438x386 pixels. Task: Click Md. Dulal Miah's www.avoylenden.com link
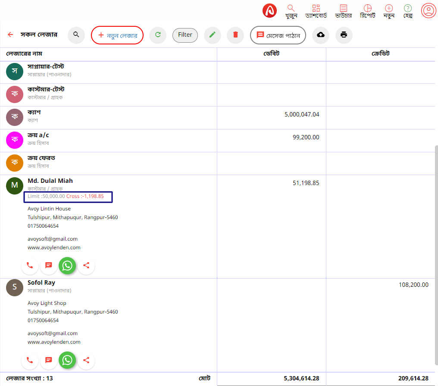point(54,248)
